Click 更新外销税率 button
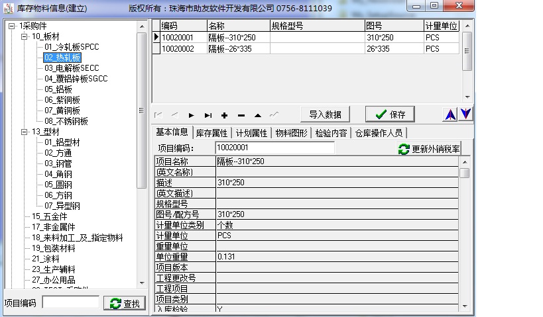 429,149
